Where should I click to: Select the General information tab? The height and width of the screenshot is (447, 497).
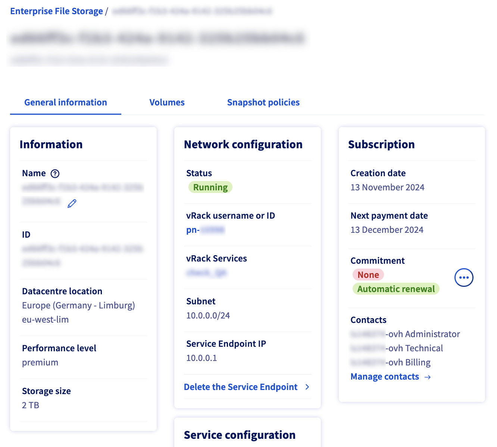point(65,102)
